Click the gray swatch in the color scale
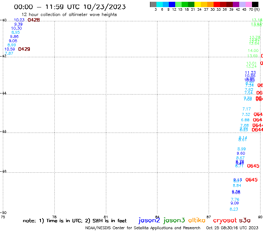Viewport: 263px width, 231px height. pyautogui.click(x=153, y=4)
